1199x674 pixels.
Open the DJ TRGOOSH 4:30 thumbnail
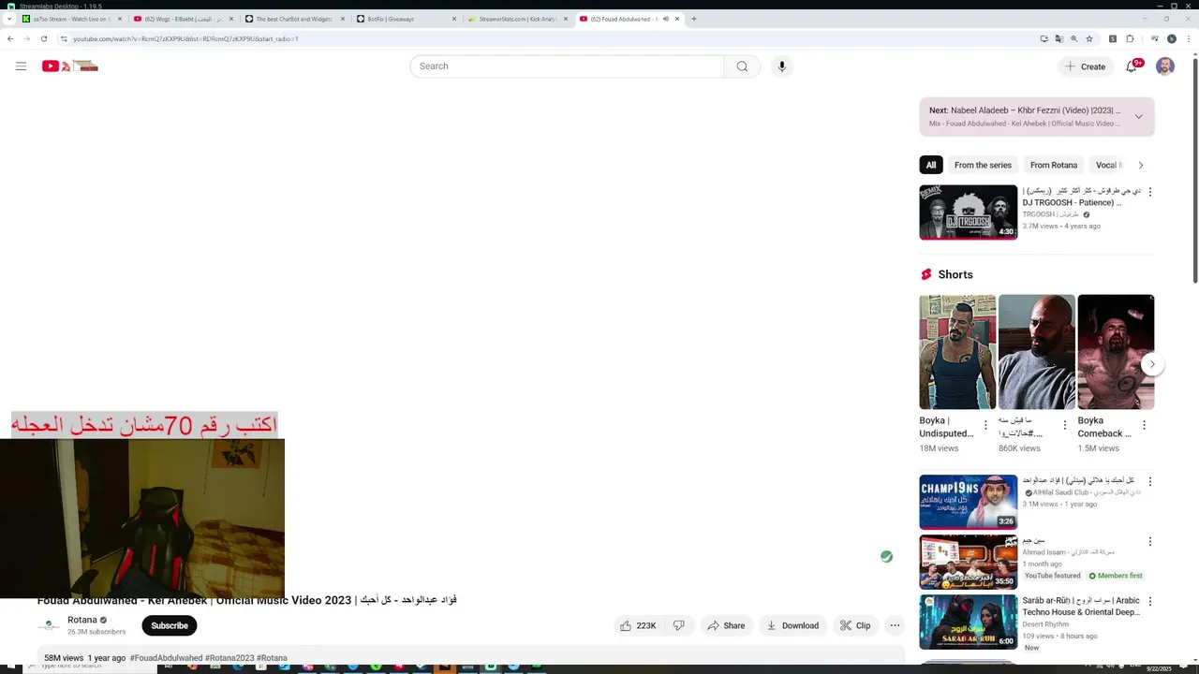click(x=969, y=212)
